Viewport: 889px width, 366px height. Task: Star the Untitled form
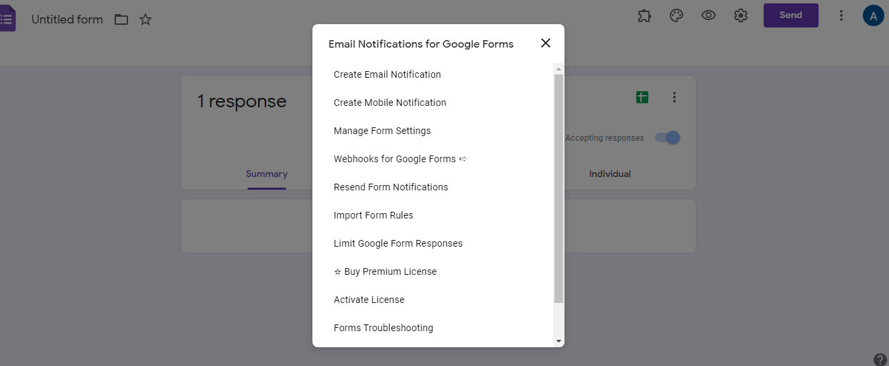pyautogui.click(x=145, y=19)
